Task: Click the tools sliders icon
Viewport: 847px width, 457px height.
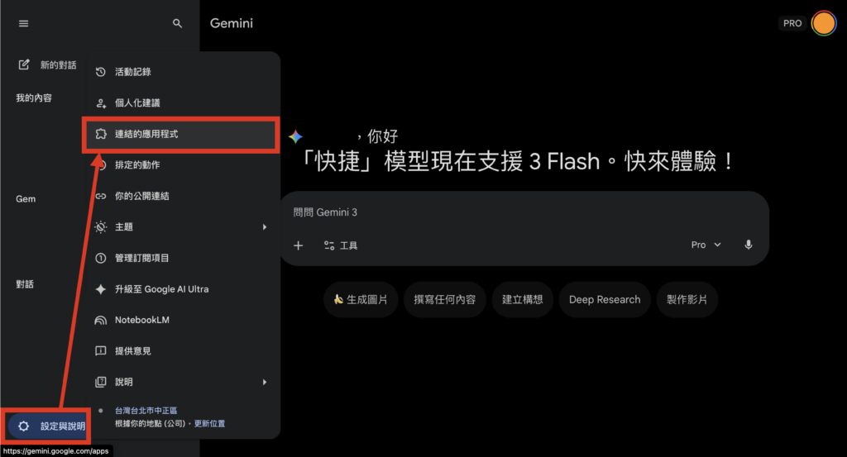Action: coord(329,245)
